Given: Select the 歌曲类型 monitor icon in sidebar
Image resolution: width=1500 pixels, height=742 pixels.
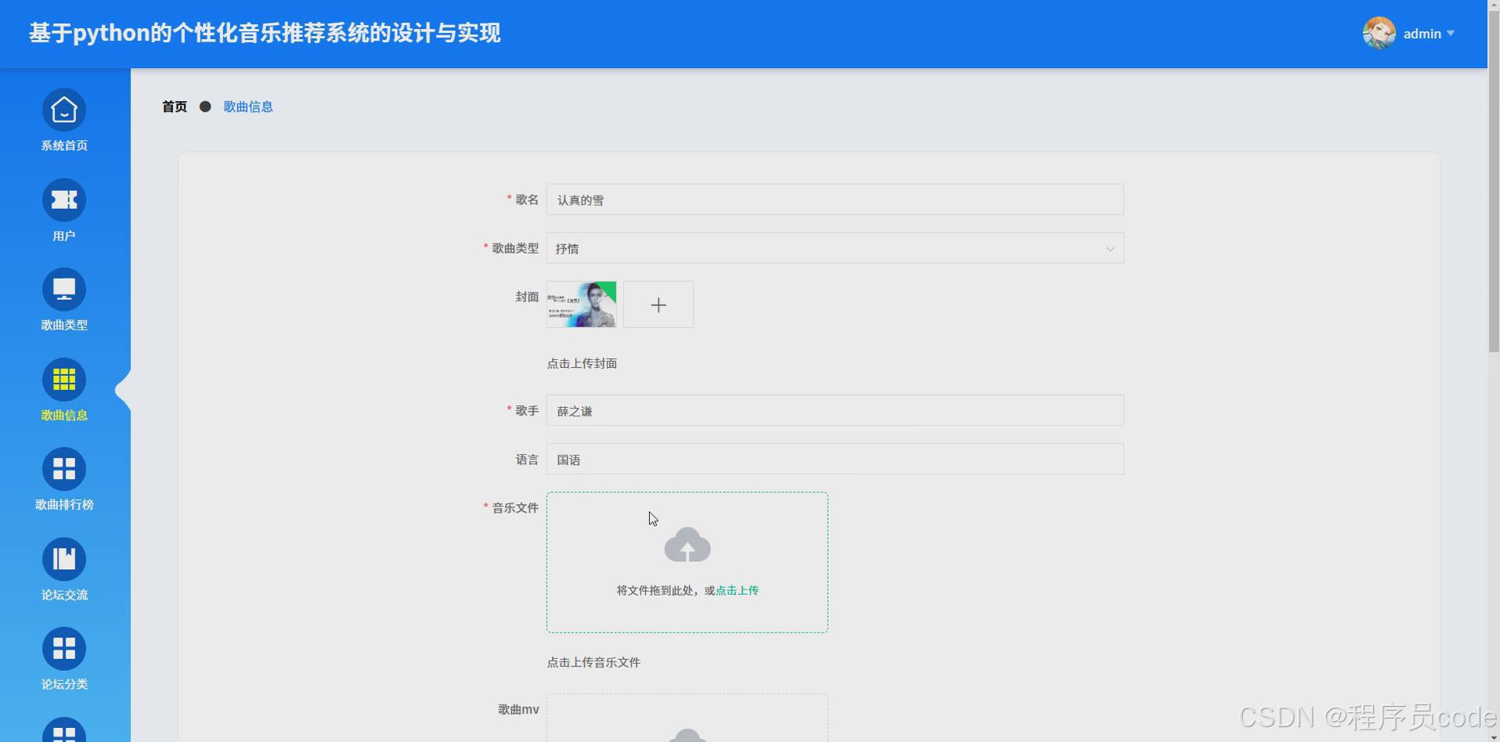Looking at the screenshot, I should click(63, 290).
